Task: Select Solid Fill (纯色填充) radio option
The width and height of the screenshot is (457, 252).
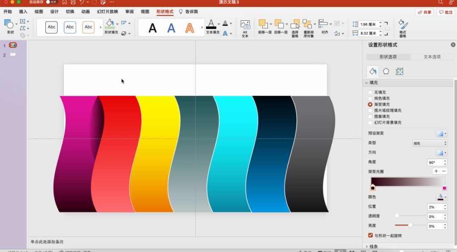Action: [x=370, y=98]
